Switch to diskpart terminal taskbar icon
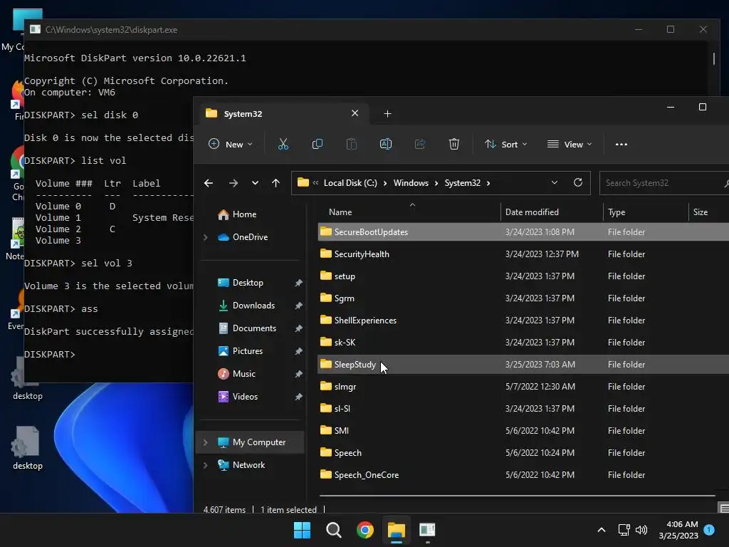 coord(427,530)
